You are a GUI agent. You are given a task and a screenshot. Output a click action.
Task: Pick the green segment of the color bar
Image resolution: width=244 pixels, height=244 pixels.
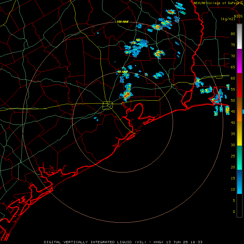click(239, 158)
